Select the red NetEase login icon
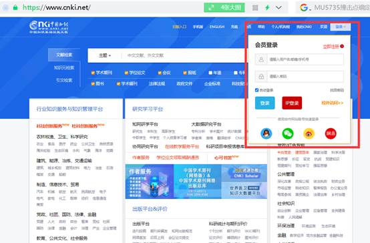 pyautogui.click(x=331, y=134)
